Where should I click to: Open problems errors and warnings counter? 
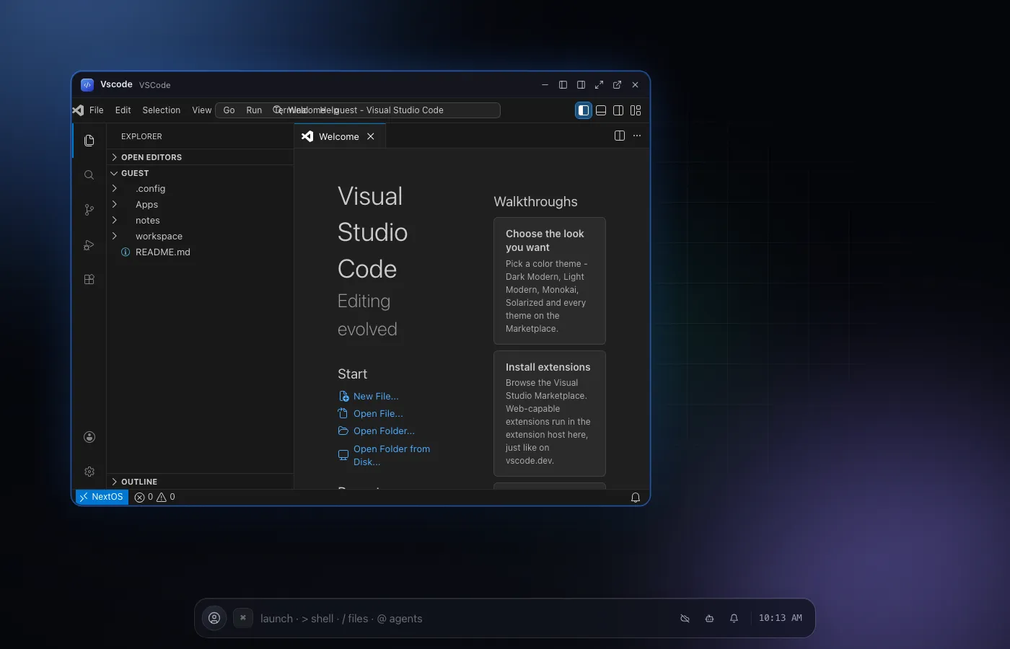point(155,497)
